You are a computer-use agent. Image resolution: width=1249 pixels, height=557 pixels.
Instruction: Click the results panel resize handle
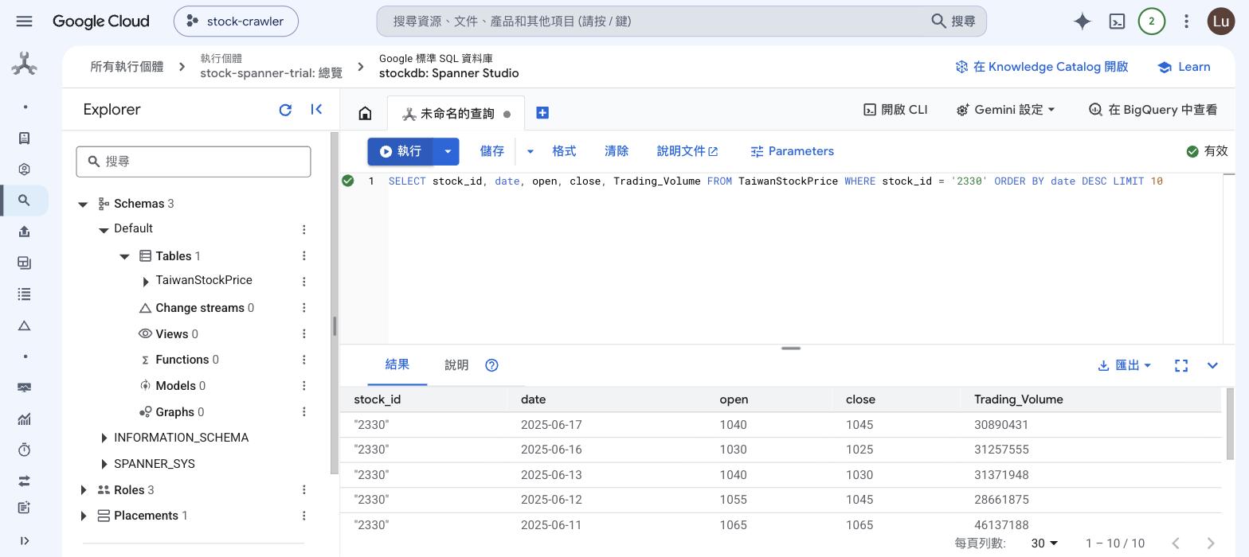pos(791,348)
